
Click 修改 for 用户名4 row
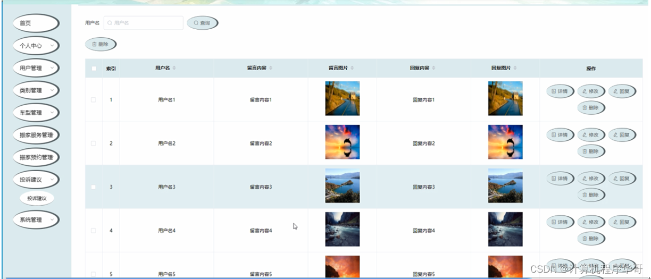point(591,222)
